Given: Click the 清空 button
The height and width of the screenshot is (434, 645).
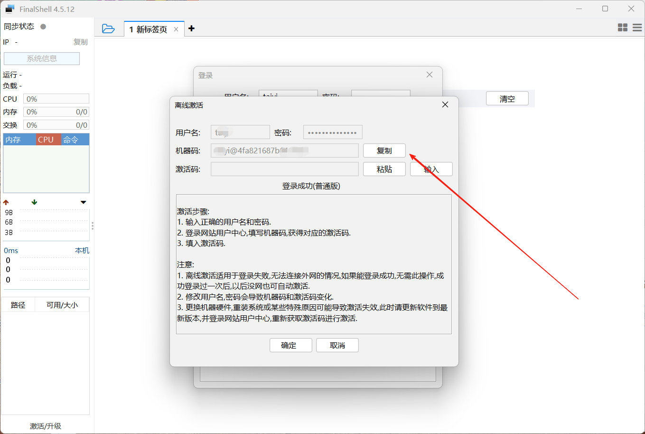Looking at the screenshot, I should 507,99.
